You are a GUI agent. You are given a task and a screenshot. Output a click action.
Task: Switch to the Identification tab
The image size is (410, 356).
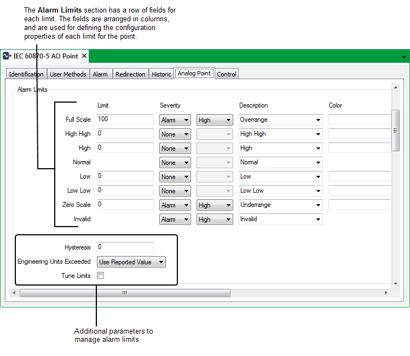pos(26,74)
